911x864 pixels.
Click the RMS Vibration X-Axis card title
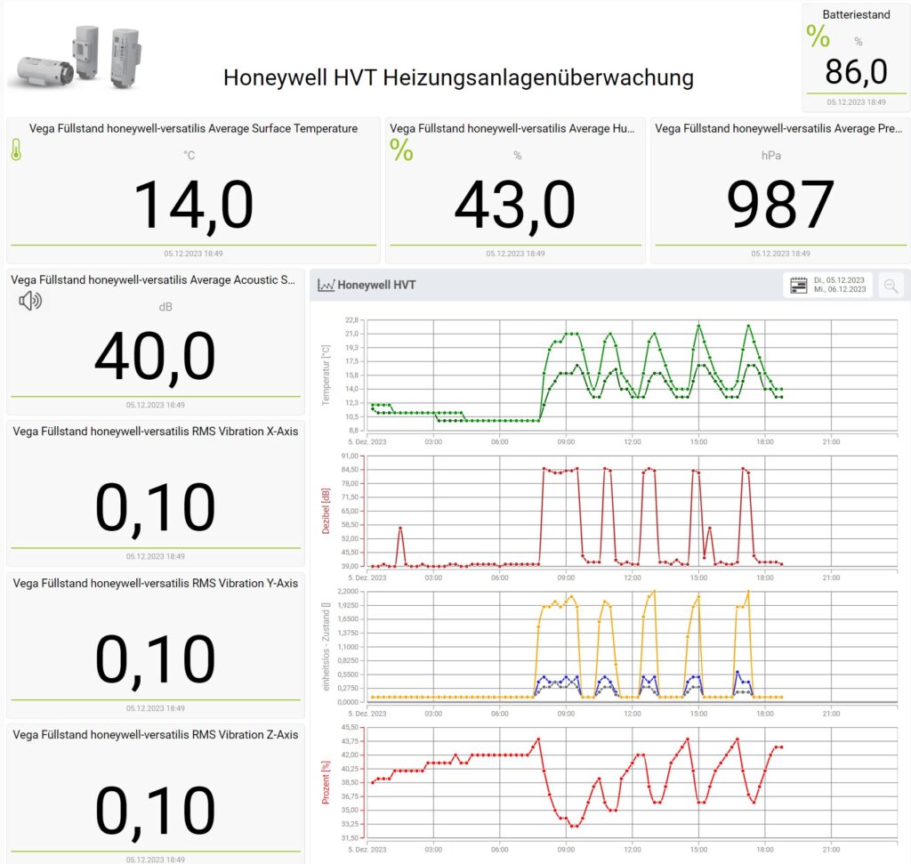tap(155, 432)
